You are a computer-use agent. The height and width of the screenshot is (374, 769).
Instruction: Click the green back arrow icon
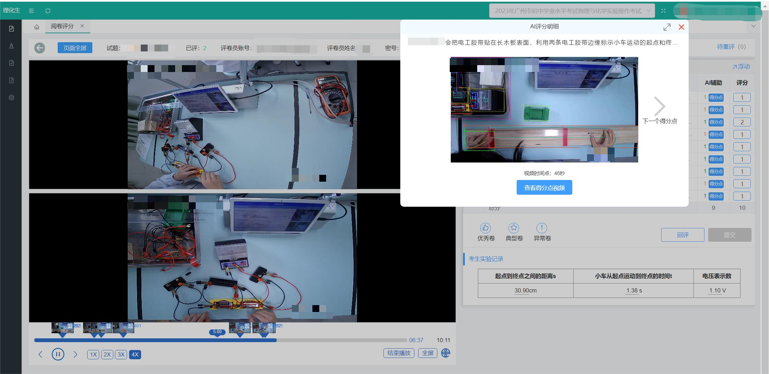[39, 48]
